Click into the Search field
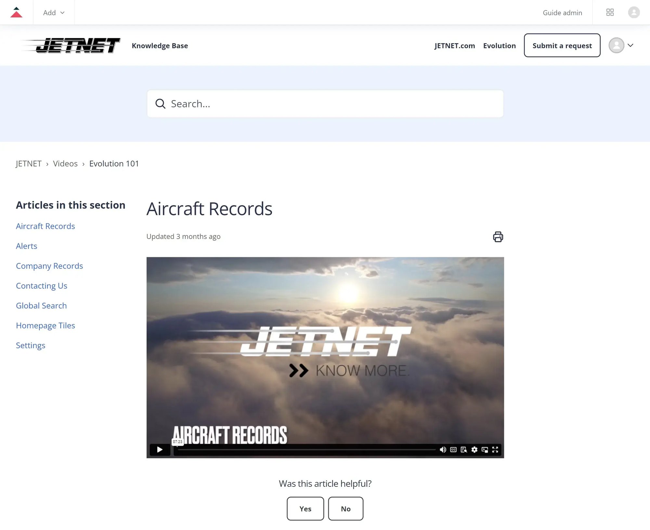The height and width of the screenshot is (530, 650). (x=325, y=104)
